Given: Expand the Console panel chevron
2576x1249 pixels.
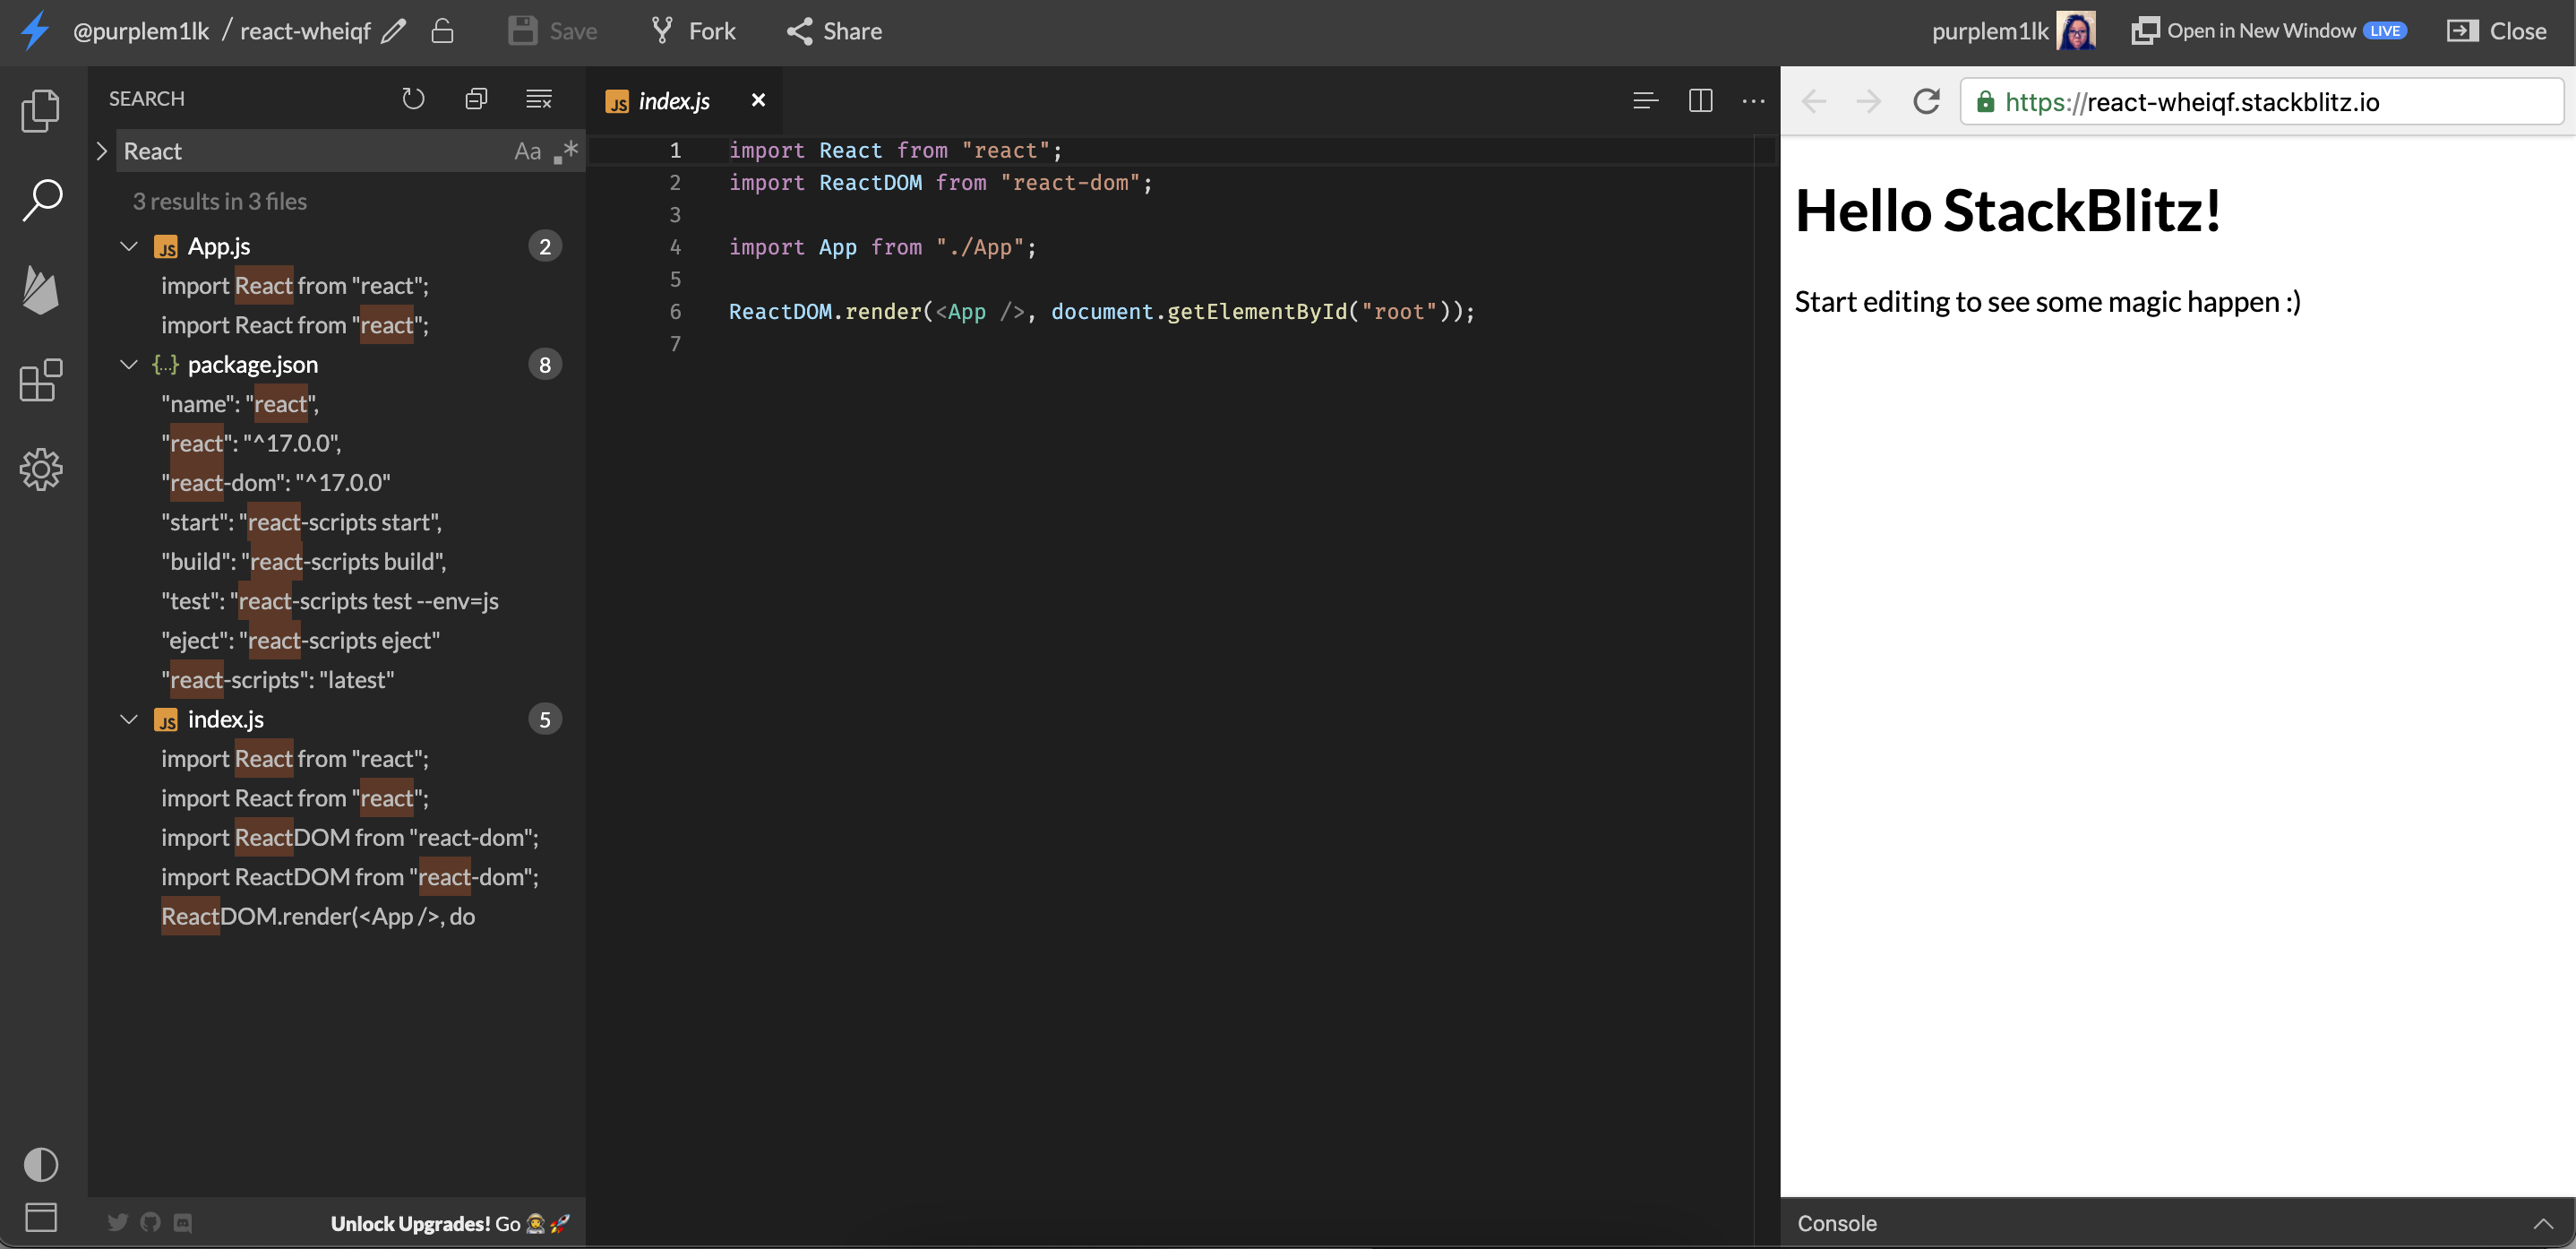Looking at the screenshot, I should click(x=2543, y=1223).
